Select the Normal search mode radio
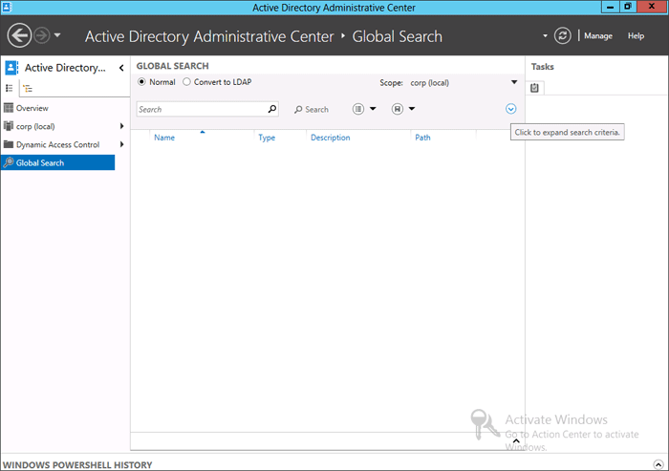669x471 pixels. click(x=141, y=82)
